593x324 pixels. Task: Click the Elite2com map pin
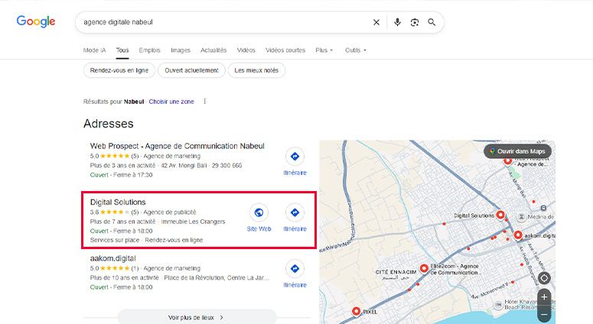pyautogui.click(x=424, y=268)
